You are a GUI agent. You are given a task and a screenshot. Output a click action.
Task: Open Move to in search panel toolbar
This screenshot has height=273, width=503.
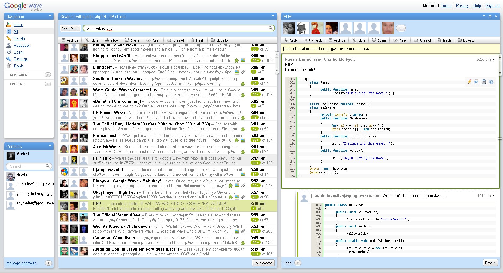219,40
